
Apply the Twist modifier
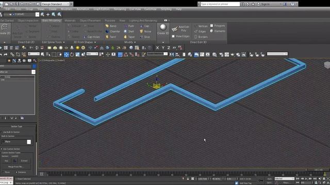[111, 37]
